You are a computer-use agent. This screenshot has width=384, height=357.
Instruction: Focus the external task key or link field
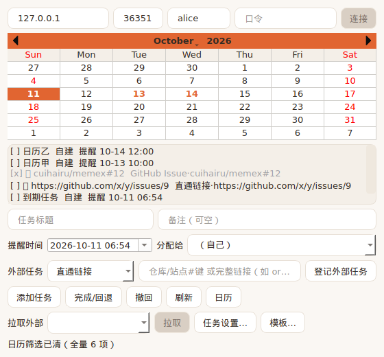coord(219,271)
